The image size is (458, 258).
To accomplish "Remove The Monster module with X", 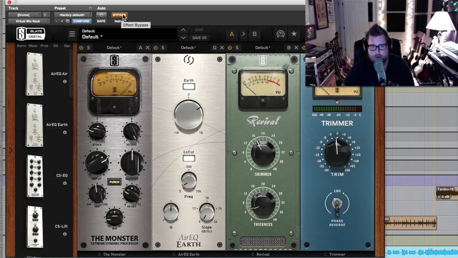I will point(147,48).
